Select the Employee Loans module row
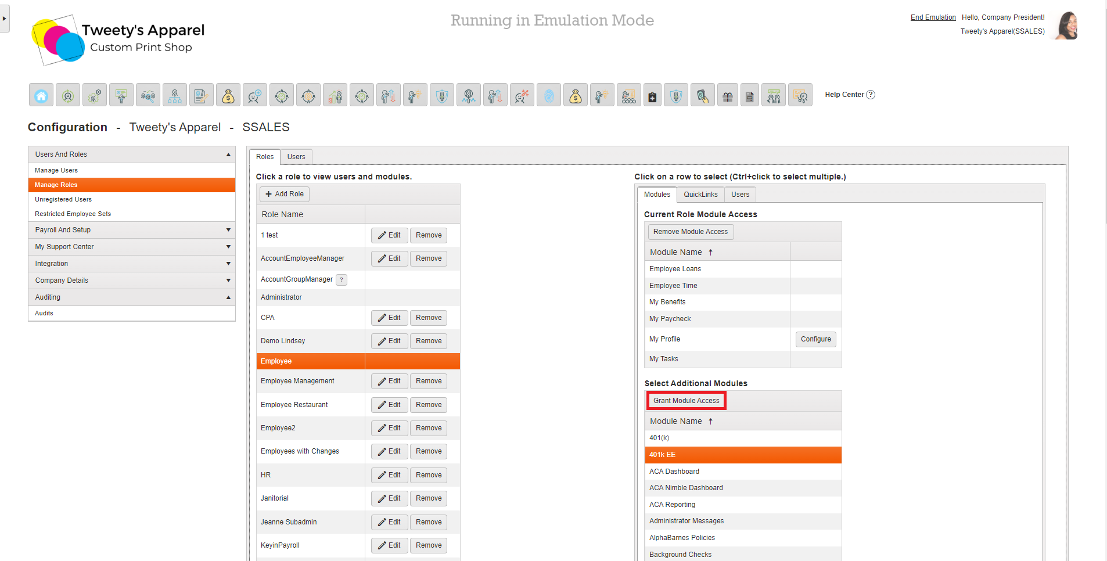Image resolution: width=1107 pixels, height=561 pixels. coord(743,269)
